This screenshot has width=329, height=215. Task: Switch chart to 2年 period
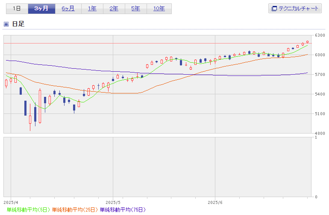(114, 9)
